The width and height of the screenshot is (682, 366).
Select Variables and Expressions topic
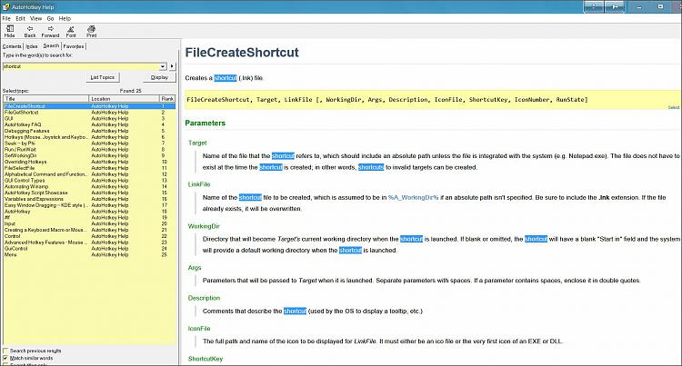coord(89,199)
